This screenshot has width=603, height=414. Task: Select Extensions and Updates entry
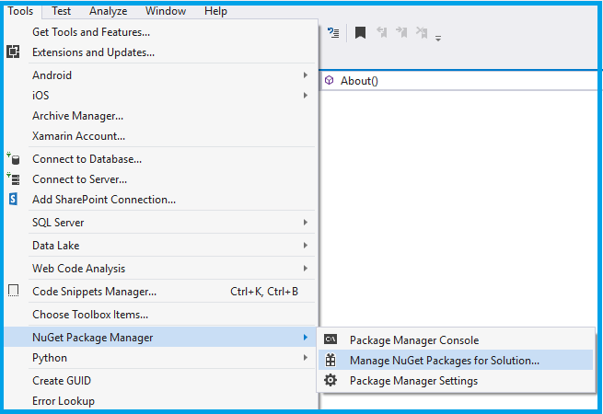161,52
